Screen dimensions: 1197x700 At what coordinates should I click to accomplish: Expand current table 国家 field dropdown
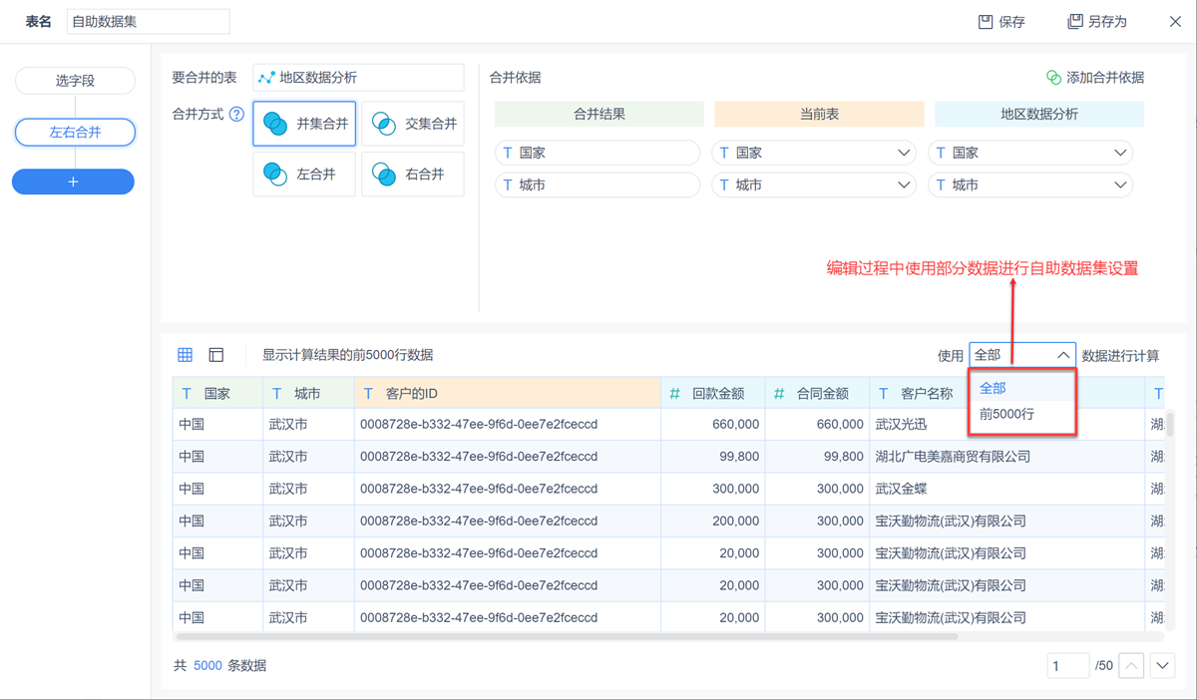tap(903, 154)
